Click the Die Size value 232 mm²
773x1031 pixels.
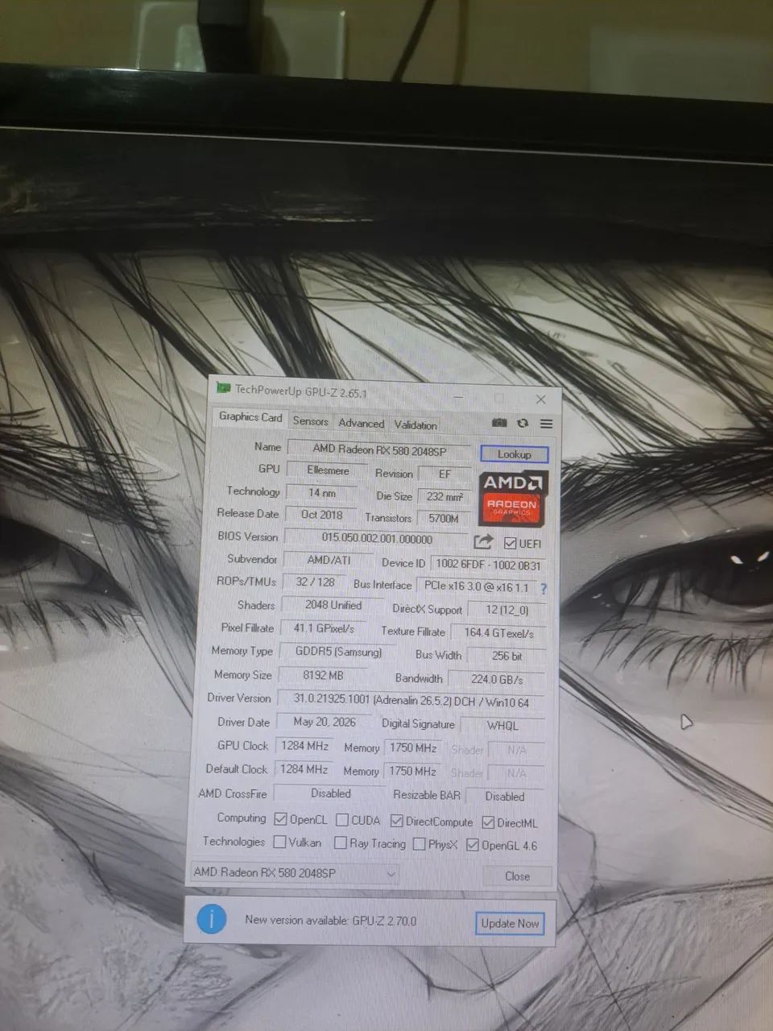444,497
